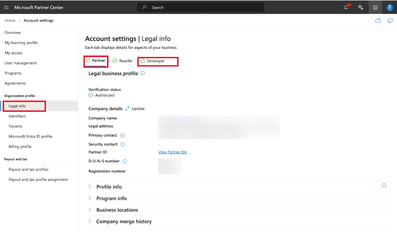The width and height of the screenshot is (397, 232).
Task: Switch to the Developer tab
Action: point(153,61)
